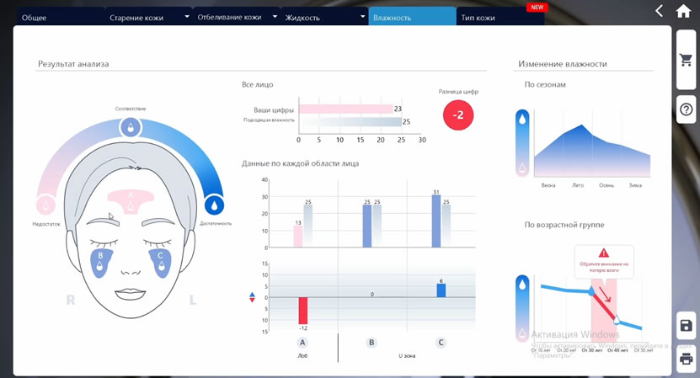
Task: Select the Достаточность blue drop indicator
Action: point(214,205)
